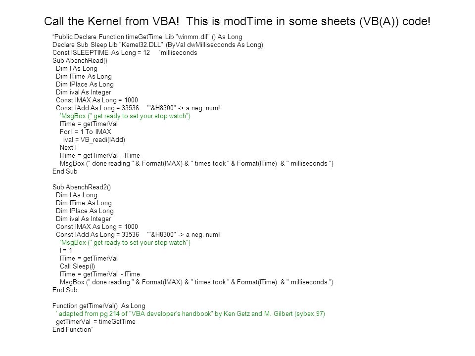
Task: Click the 'Sub AbenchRead()' line
Action: (80, 60)
